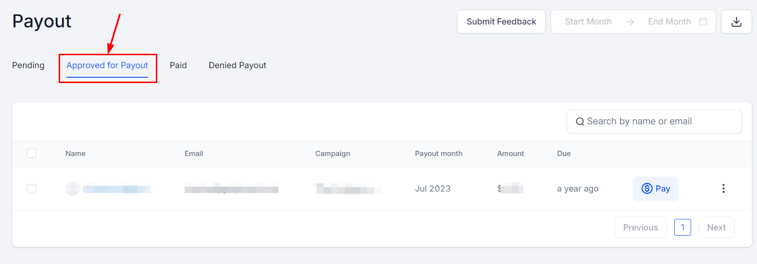Viewport: 757px width, 264px height.
Task: Go to the Denied Payout tab
Action: click(238, 65)
